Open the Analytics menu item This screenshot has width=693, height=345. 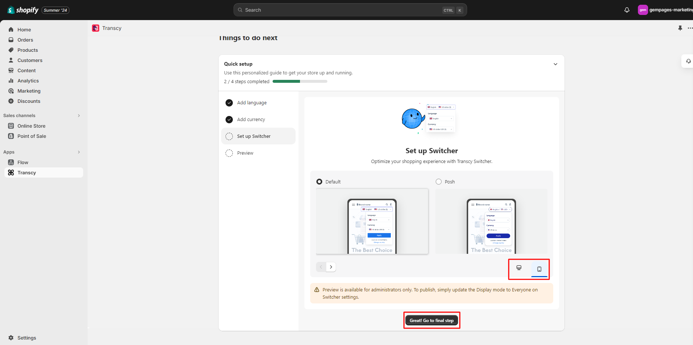pos(28,81)
